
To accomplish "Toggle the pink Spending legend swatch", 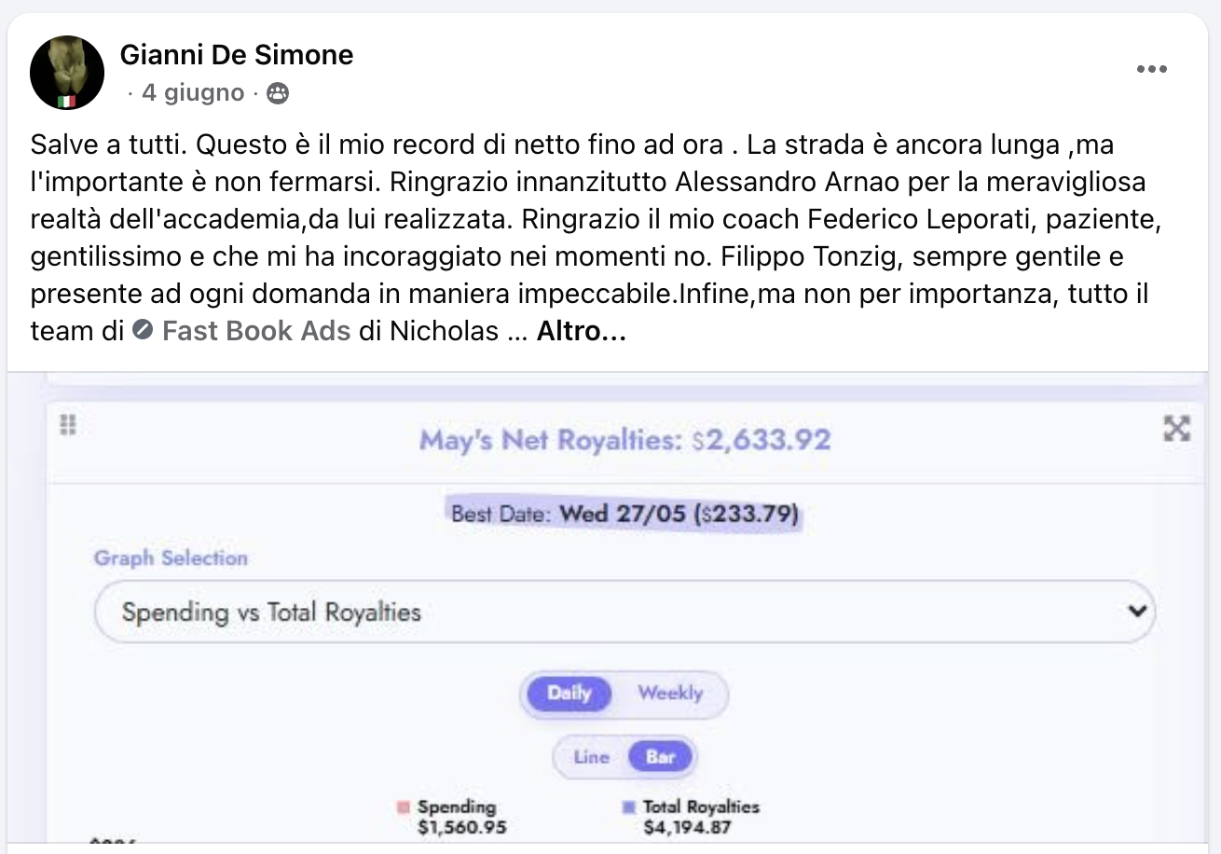I will [404, 806].
